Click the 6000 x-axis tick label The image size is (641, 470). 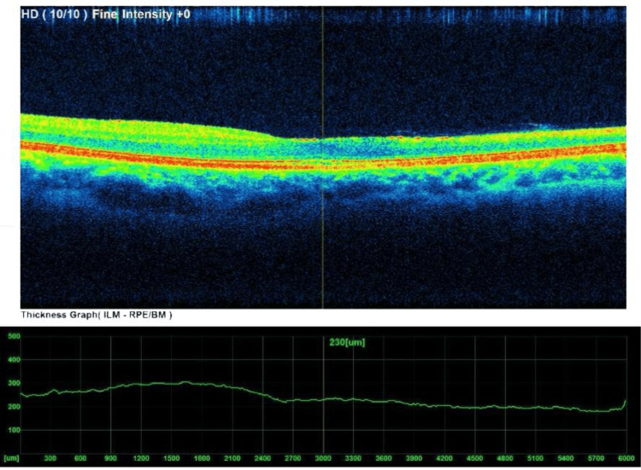pos(626,458)
